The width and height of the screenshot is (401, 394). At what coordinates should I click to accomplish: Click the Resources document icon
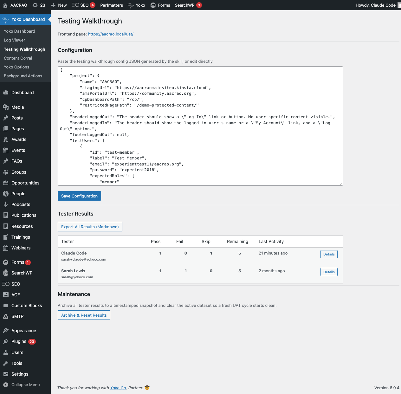[x=6, y=226]
